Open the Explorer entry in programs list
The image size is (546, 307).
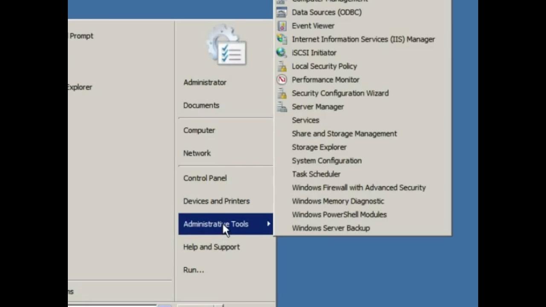tap(80, 87)
